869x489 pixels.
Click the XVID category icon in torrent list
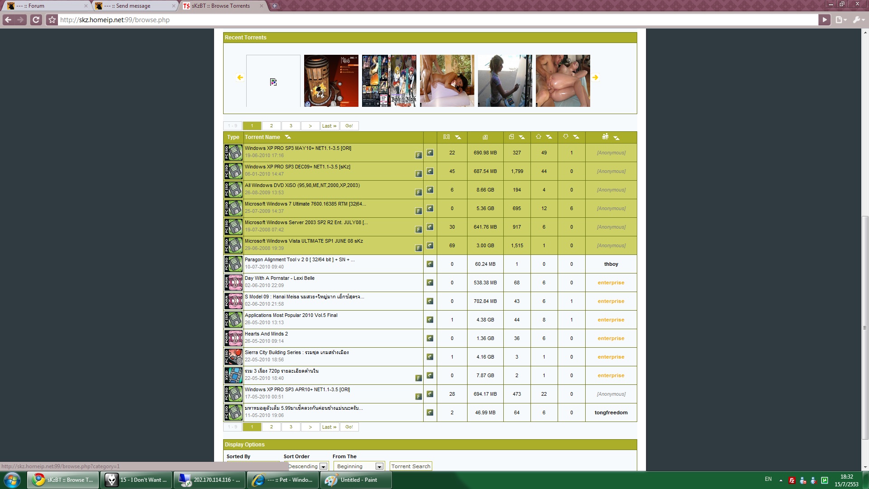[233, 375]
